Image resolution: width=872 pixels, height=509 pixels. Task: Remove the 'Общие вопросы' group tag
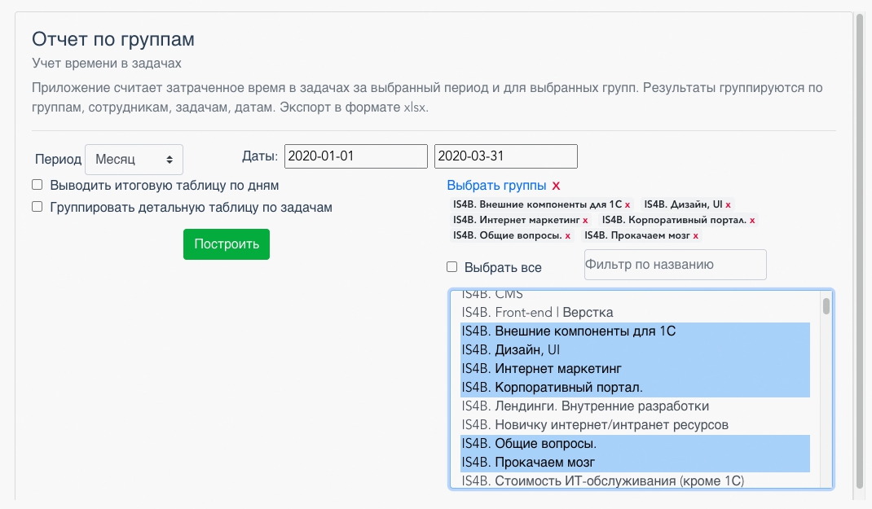(568, 236)
